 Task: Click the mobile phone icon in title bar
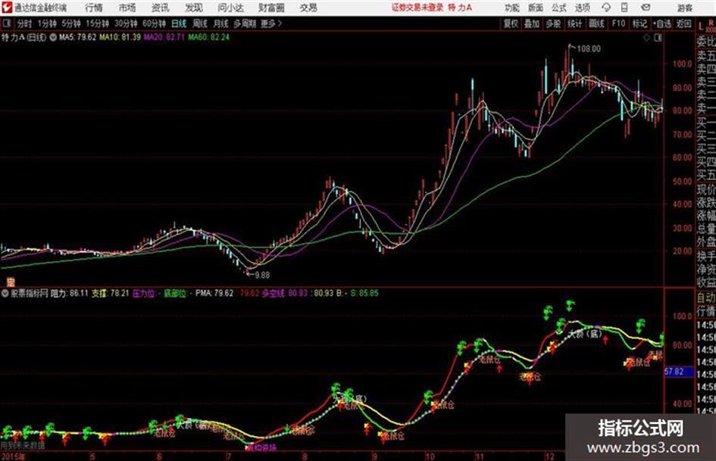click(x=624, y=8)
